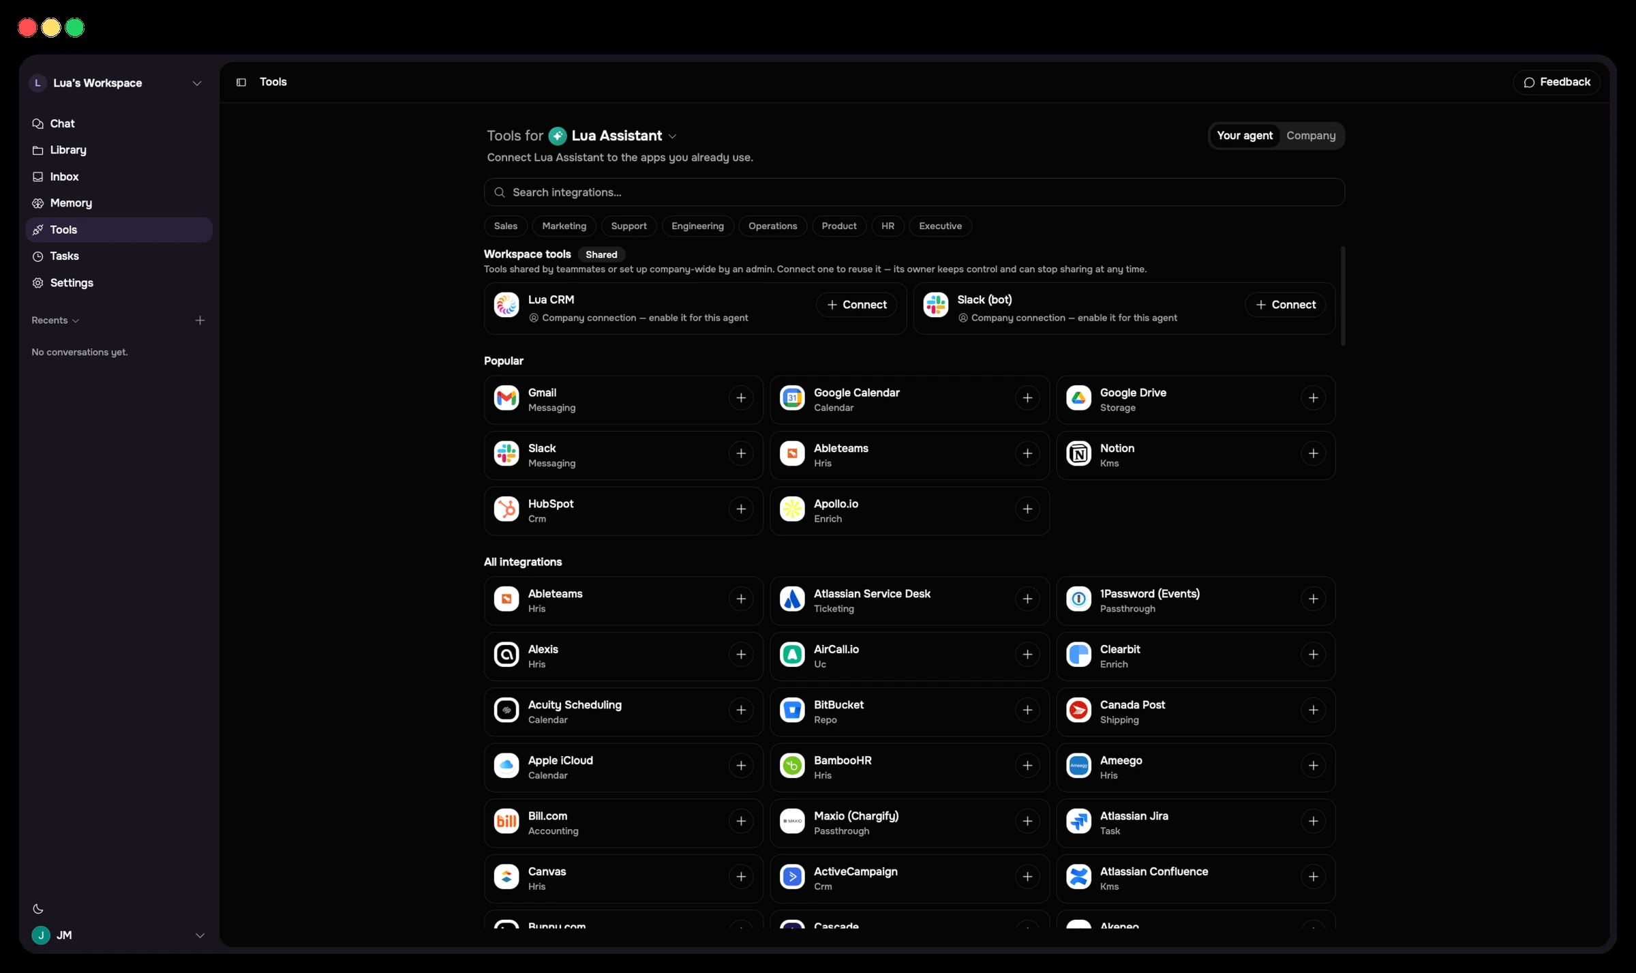1636x973 pixels.
Task: Open Chat in the sidebar
Action: pos(119,124)
